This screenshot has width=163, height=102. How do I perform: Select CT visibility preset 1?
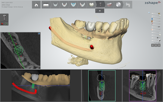(153, 45)
